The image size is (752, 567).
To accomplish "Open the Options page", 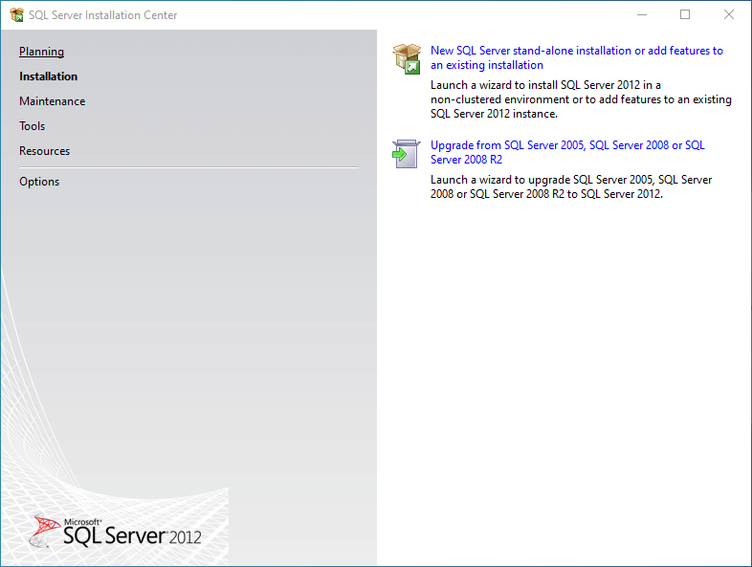I will click(39, 182).
